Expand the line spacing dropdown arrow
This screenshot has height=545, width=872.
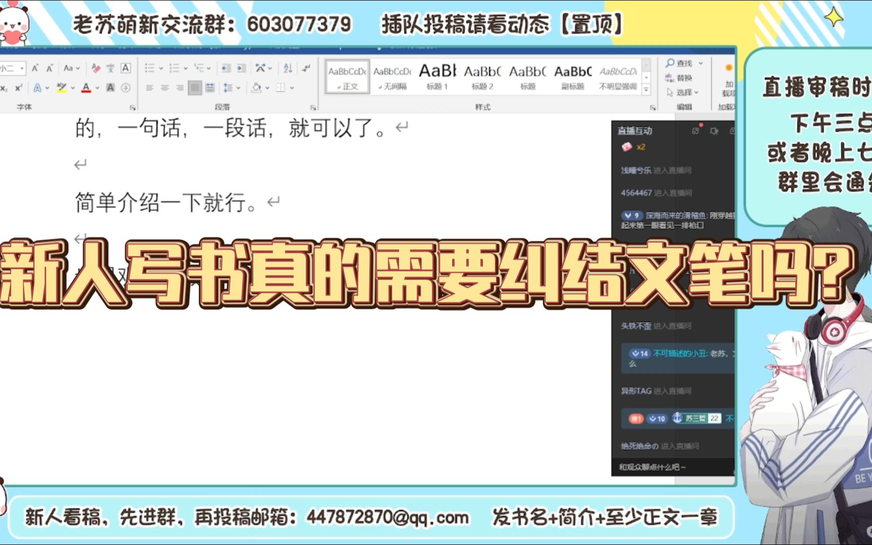[238, 88]
